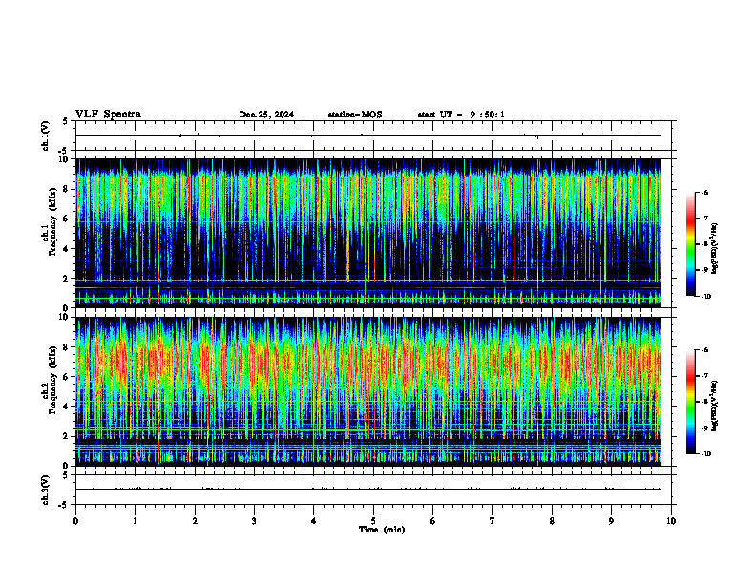Click the "Time (min)" axis label
756x584 pixels.
point(382,530)
